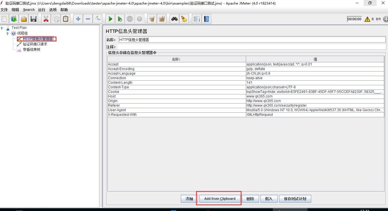The width and height of the screenshot is (388, 211).
Task: Select Test Plan in the tree
Action: pyautogui.click(x=19, y=28)
